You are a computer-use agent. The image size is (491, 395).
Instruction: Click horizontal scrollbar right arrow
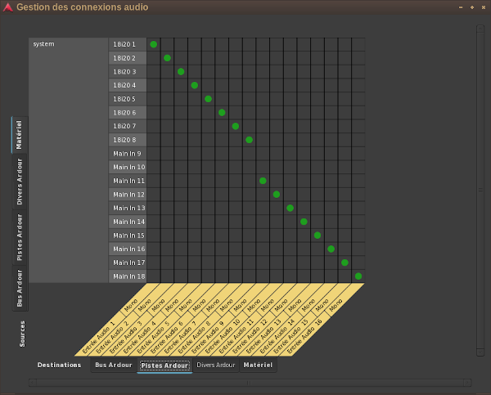point(467,383)
